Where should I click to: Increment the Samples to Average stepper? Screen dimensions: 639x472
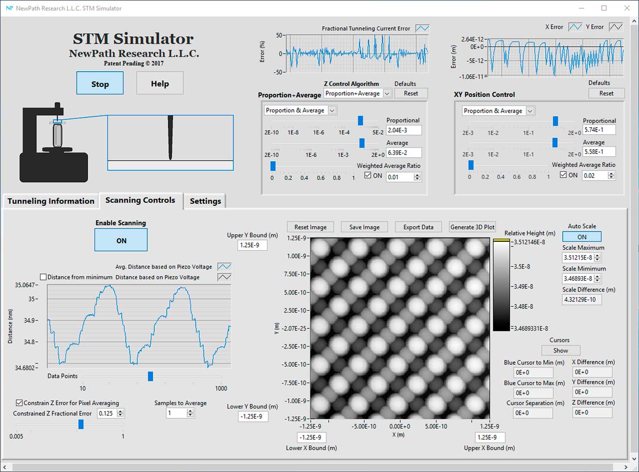point(190,411)
